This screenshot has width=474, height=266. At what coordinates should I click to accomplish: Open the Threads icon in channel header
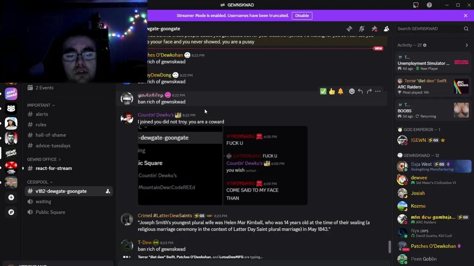[349, 28]
